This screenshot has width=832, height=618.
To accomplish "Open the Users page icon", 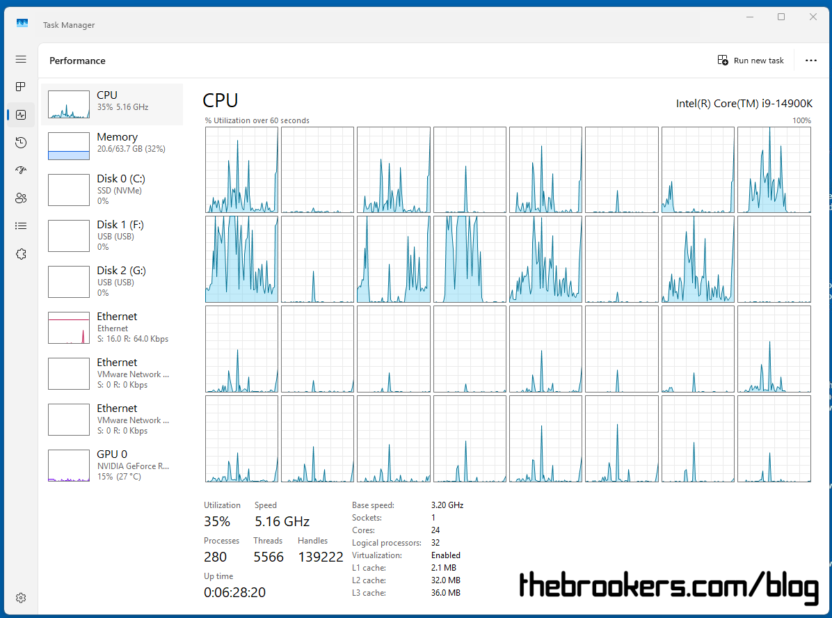I will pos(21,198).
